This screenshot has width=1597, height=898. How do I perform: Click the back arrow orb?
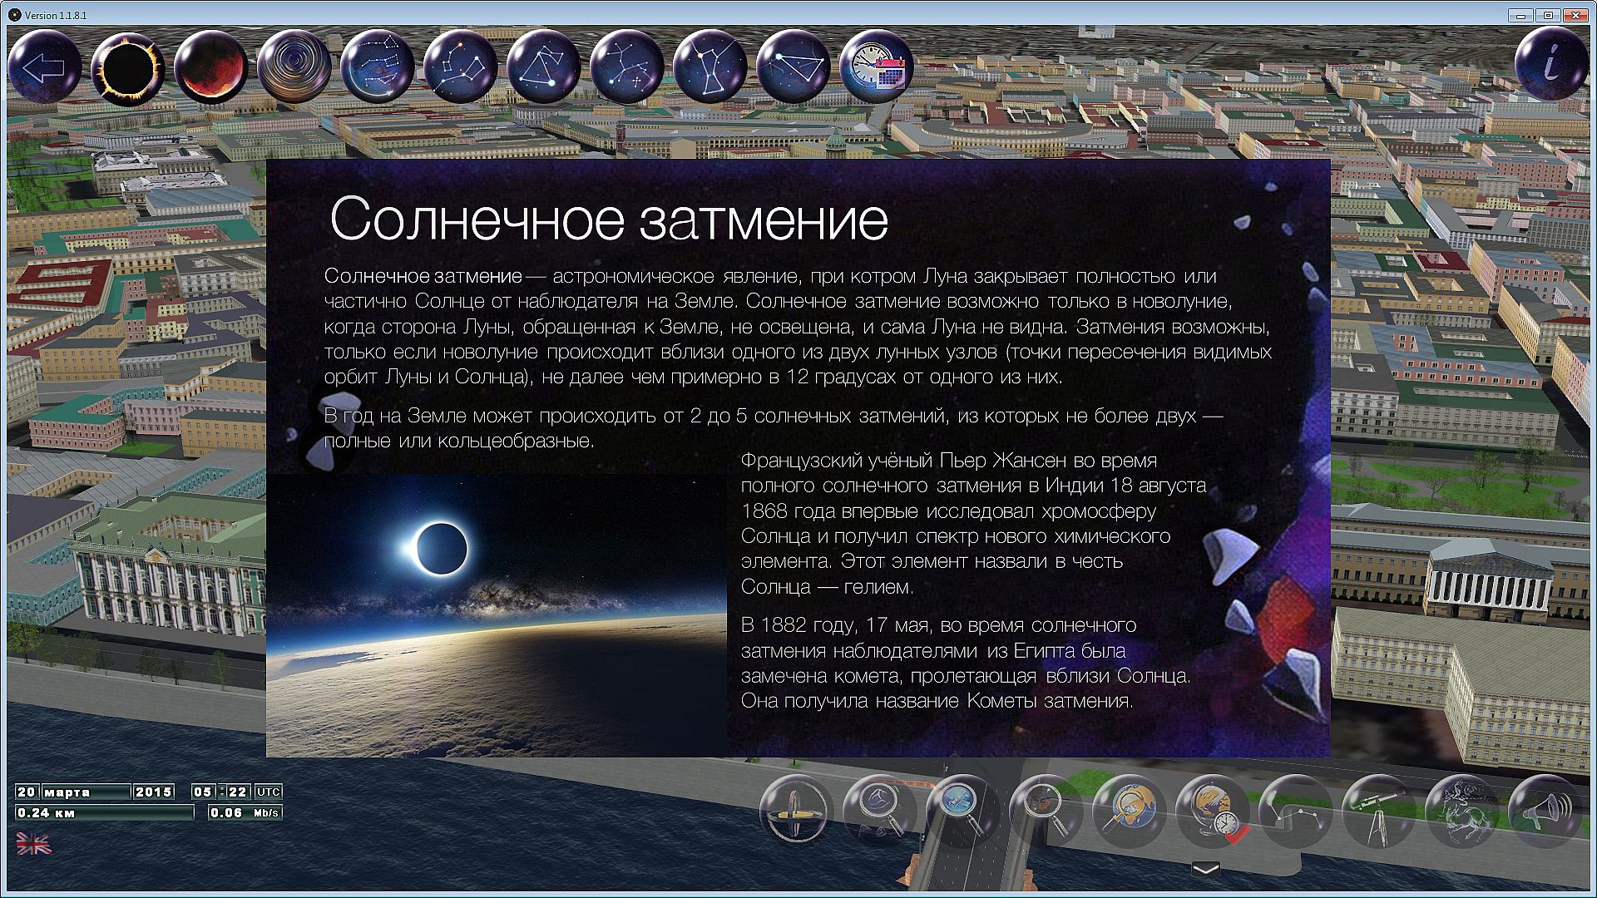44,67
